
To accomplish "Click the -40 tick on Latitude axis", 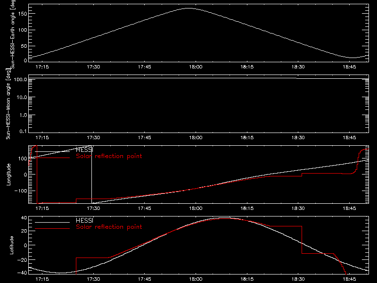I will pos(22,273).
